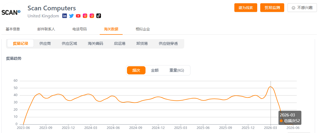Click the 2024-09 x-axis label
Screen dimensions: 318x133
(x=136, y=128)
